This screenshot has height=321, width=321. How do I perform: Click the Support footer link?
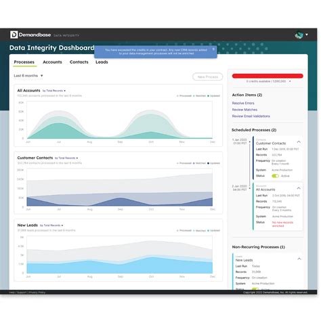22,293
